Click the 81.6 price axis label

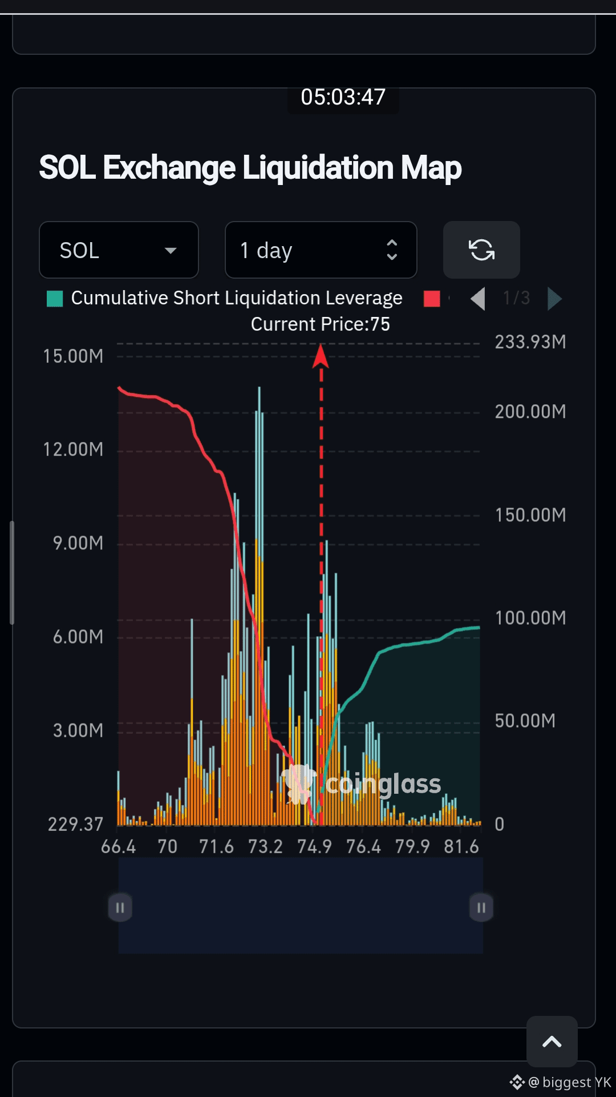(x=462, y=846)
